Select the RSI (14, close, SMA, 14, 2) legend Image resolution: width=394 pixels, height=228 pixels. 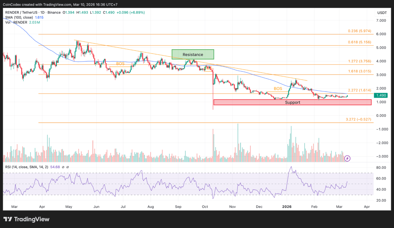click(x=26, y=167)
